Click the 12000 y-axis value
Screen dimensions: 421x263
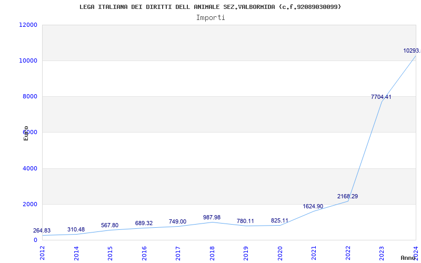tap(28, 25)
